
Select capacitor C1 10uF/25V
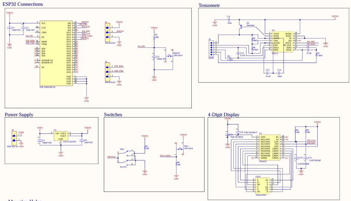click(x=9, y=28)
